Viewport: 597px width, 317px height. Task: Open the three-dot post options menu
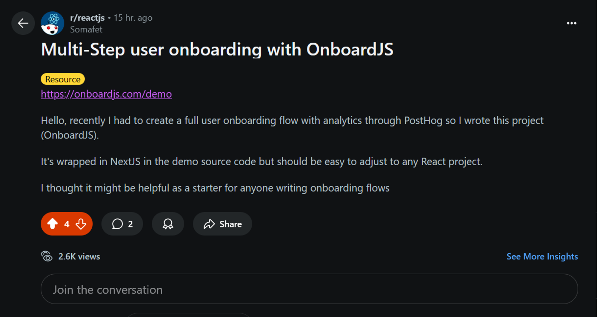coord(571,23)
